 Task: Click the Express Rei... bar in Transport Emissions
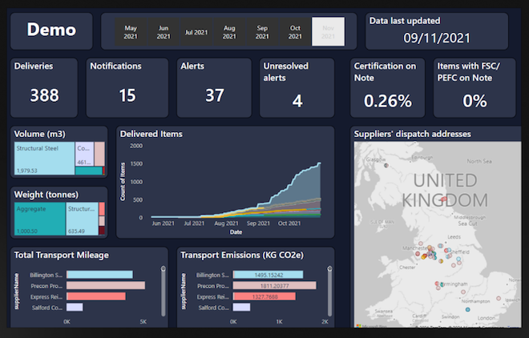pos(263,296)
